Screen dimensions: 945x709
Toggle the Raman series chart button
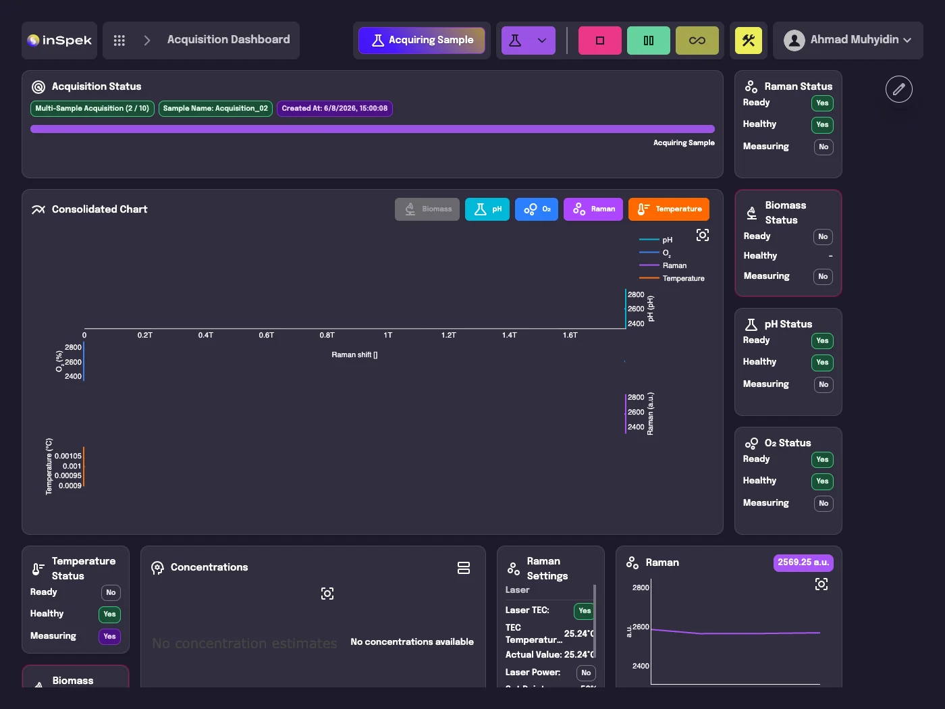click(x=593, y=209)
